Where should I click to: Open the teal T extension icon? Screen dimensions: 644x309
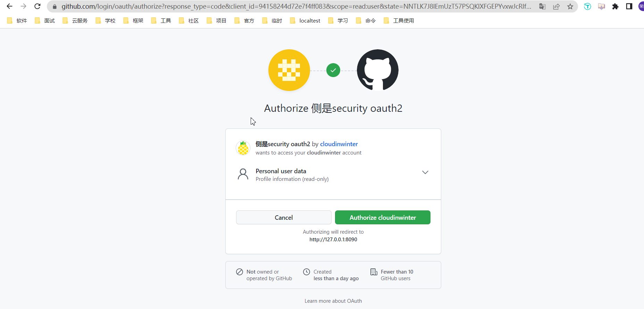click(587, 6)
